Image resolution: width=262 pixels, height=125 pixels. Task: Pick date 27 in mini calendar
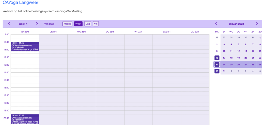[246, 64]
